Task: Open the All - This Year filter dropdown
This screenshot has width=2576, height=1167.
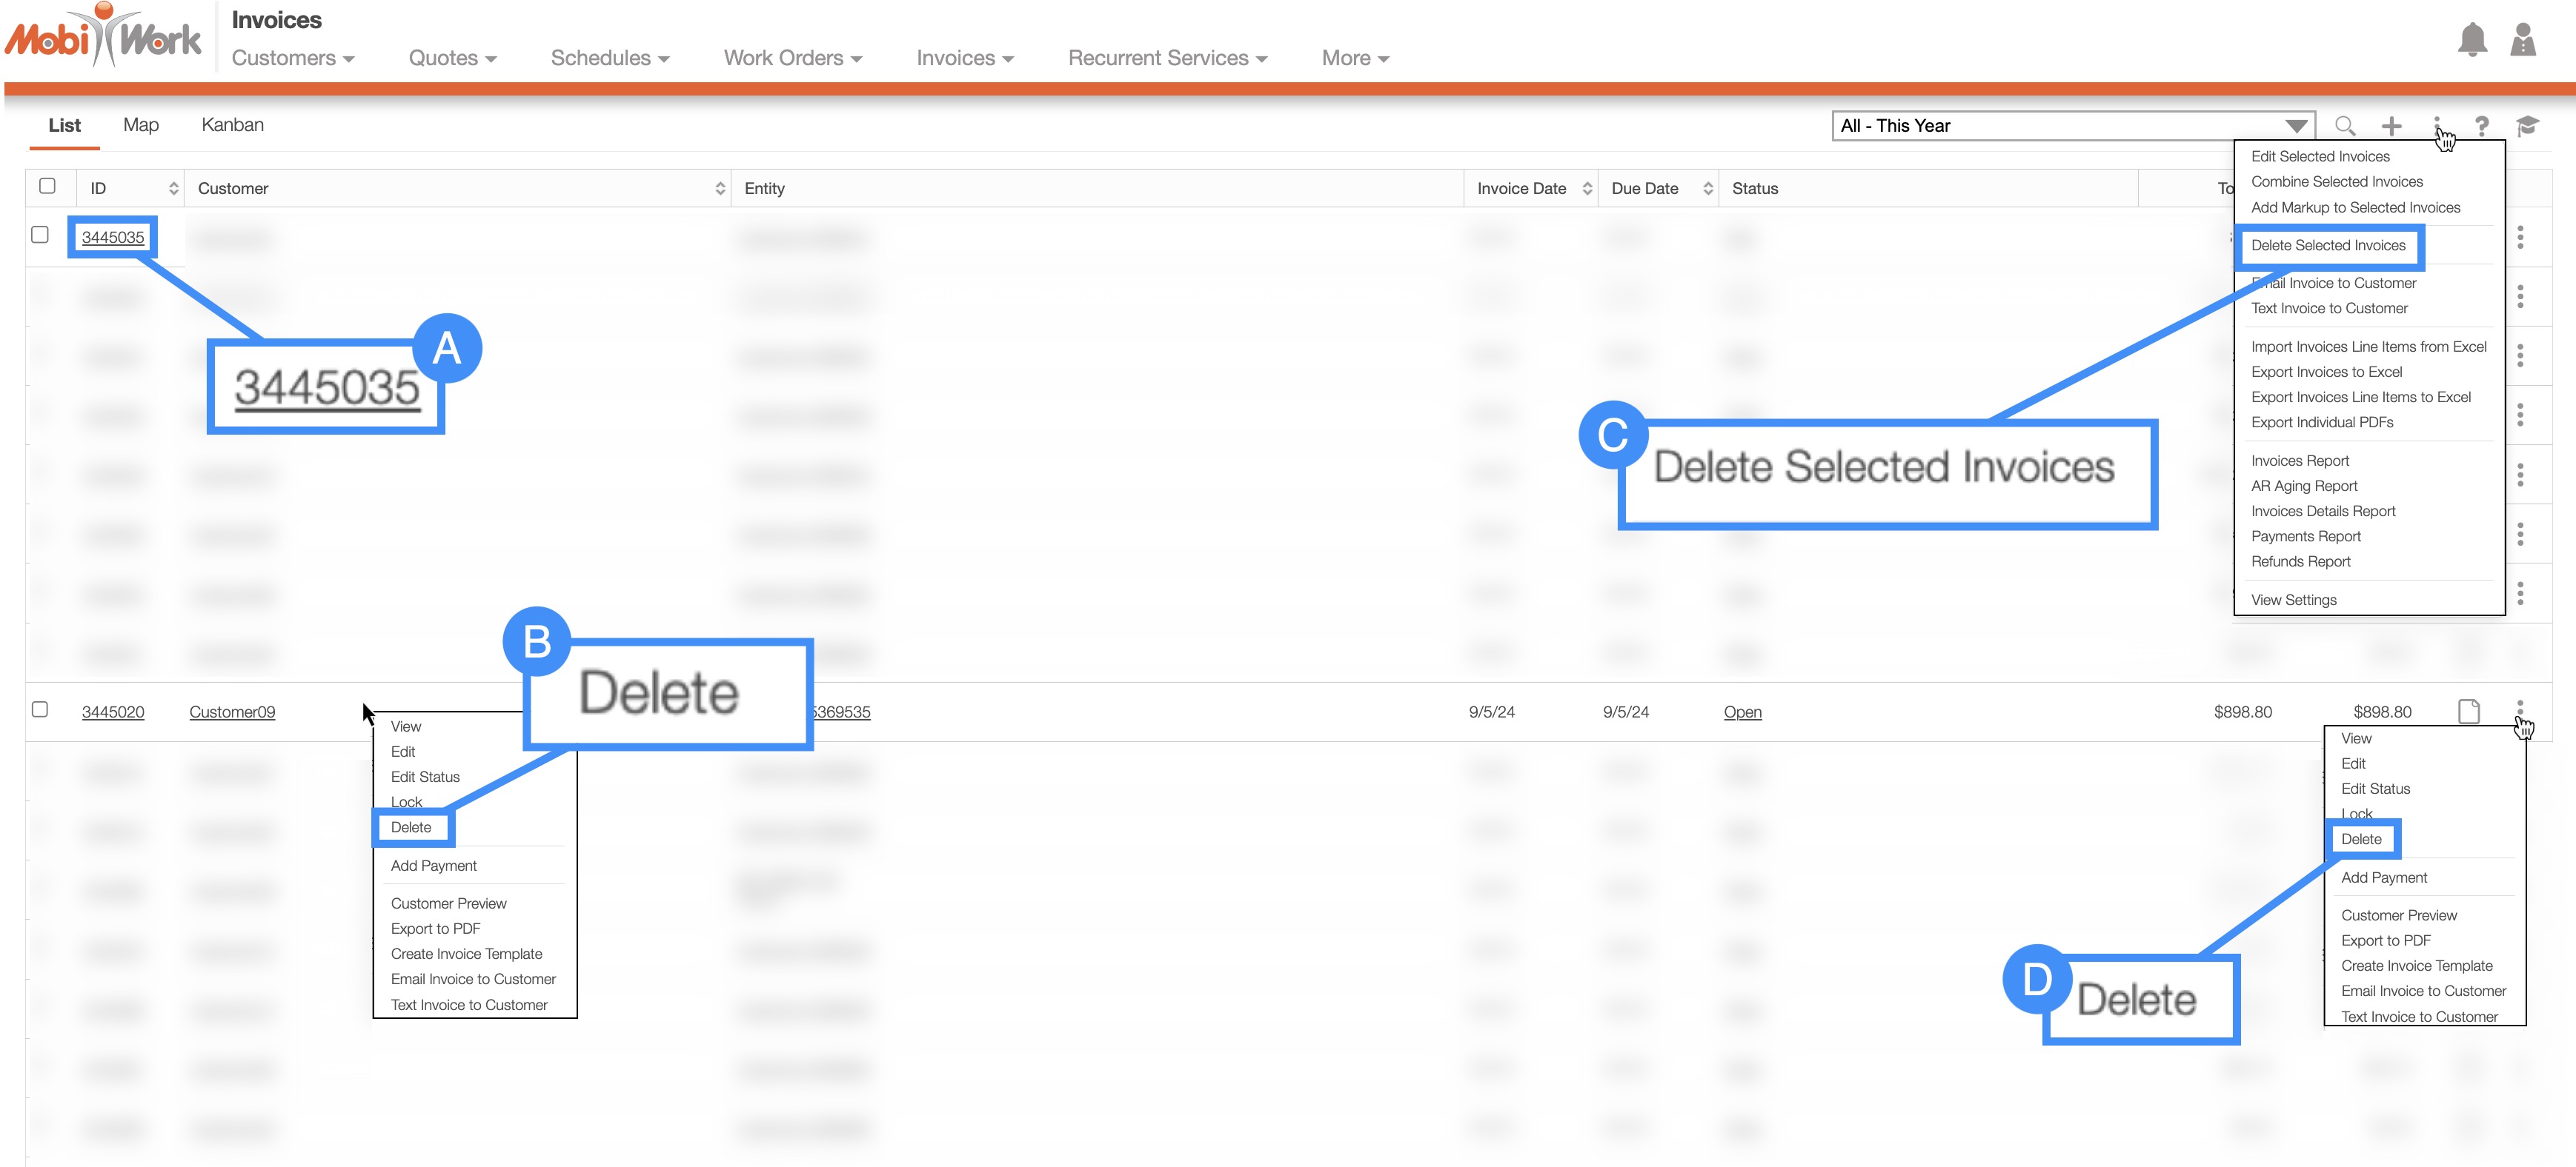Action: (x=2072, y=126)
